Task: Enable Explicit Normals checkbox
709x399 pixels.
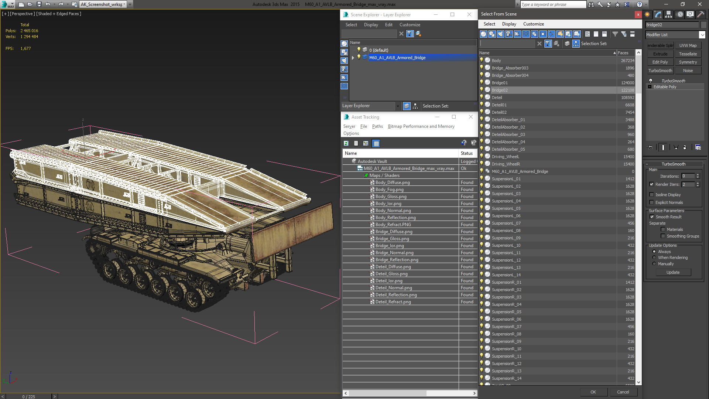Action: [x=651, y=202]
